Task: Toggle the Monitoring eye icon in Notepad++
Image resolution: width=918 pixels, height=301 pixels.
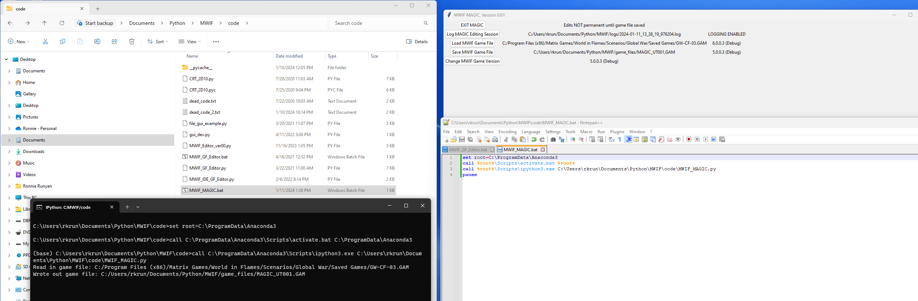Action: coord(678,139)
